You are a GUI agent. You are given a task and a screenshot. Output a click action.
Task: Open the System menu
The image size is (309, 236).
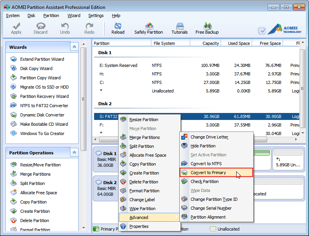click(13, 15)
